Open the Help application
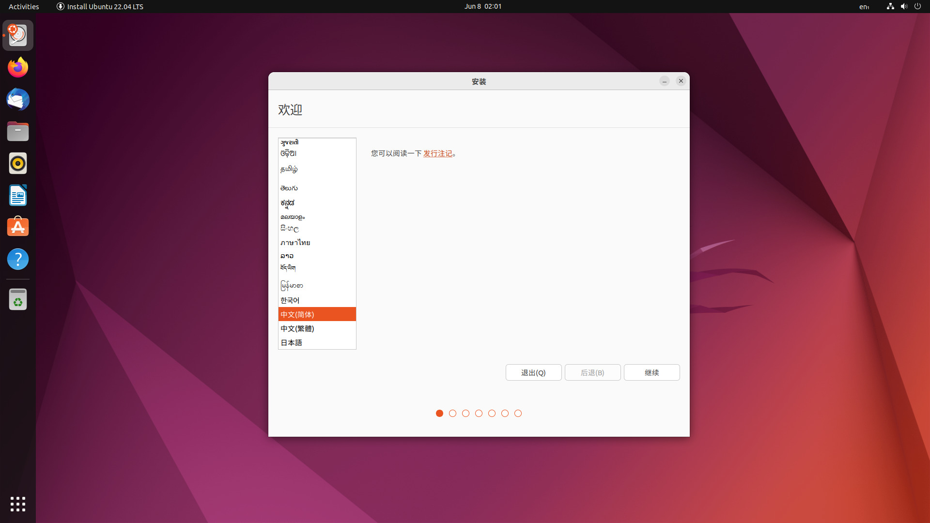Screen dimensions: 930x523 click(x=17, y=259)
